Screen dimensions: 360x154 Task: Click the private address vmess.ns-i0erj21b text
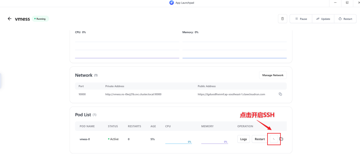coord(133,94)
